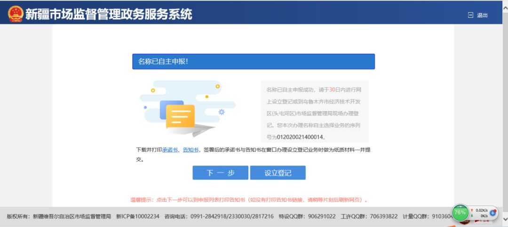
Task: Click the red 温馨提示 notice text
Action: click(248, 200)
